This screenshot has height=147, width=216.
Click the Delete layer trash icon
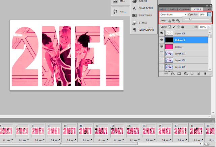point(205,73)
